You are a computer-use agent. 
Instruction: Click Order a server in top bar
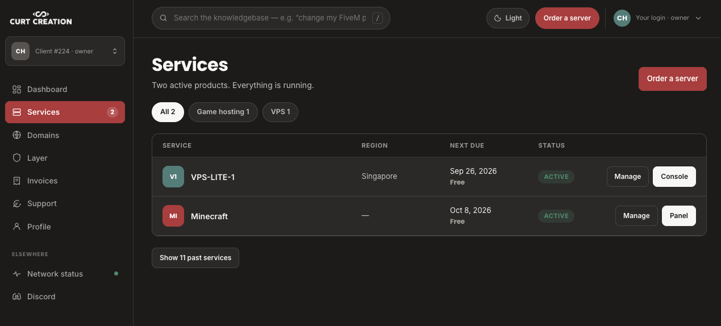(567, 18)
